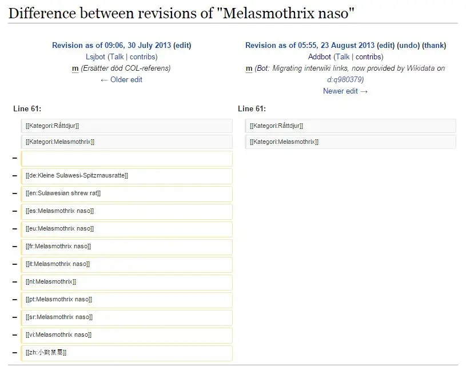This screenshot has height=371, width=466.
Task: Click the right 'Line 61:' label
Action: coord(252,108)
